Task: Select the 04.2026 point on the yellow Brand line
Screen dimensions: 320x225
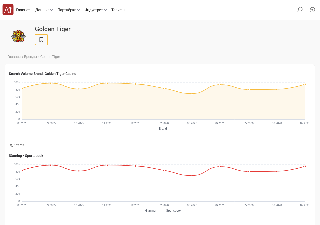Action: (x=220, y=85)
